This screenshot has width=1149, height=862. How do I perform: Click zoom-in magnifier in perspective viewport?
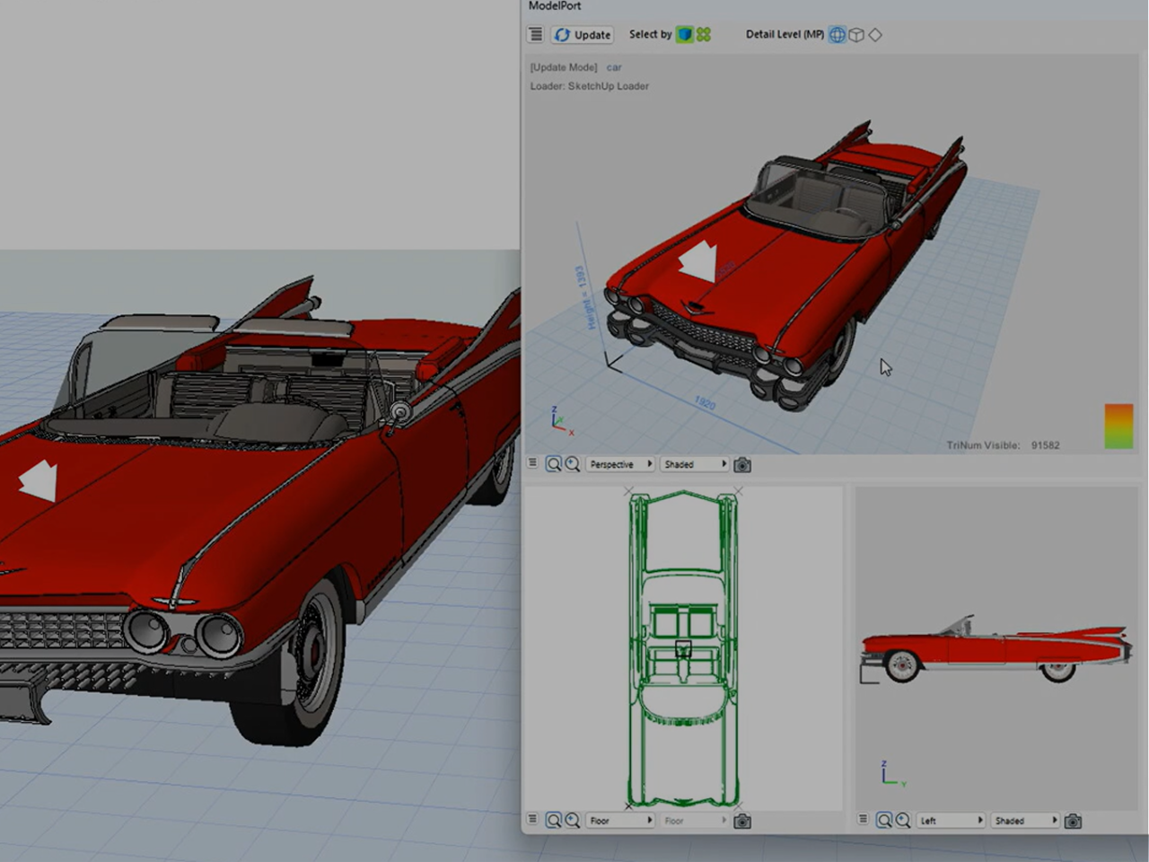[x=573, y=464]
